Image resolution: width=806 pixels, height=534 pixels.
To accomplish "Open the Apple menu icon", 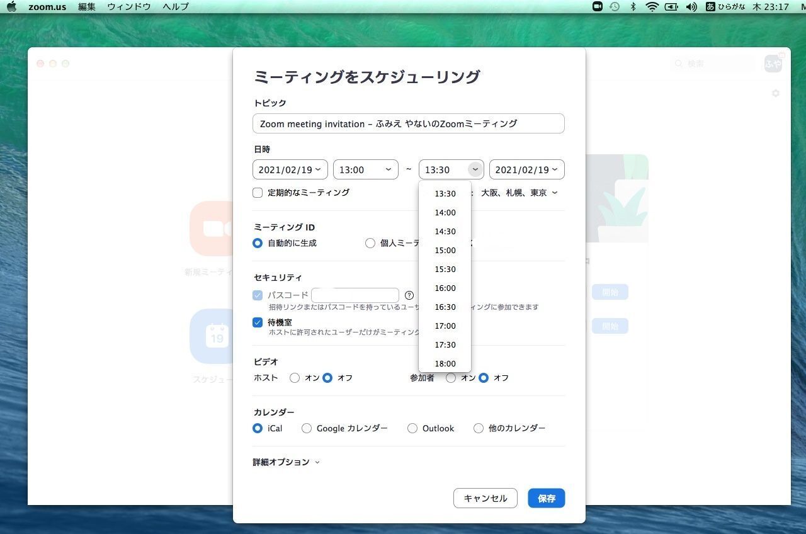I will click(x=11, y=7).
